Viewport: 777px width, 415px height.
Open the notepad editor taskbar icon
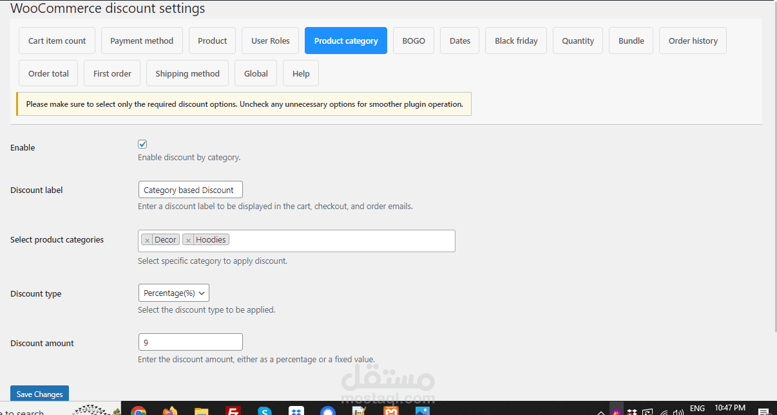pyautogui.click(x=360, y=411)
